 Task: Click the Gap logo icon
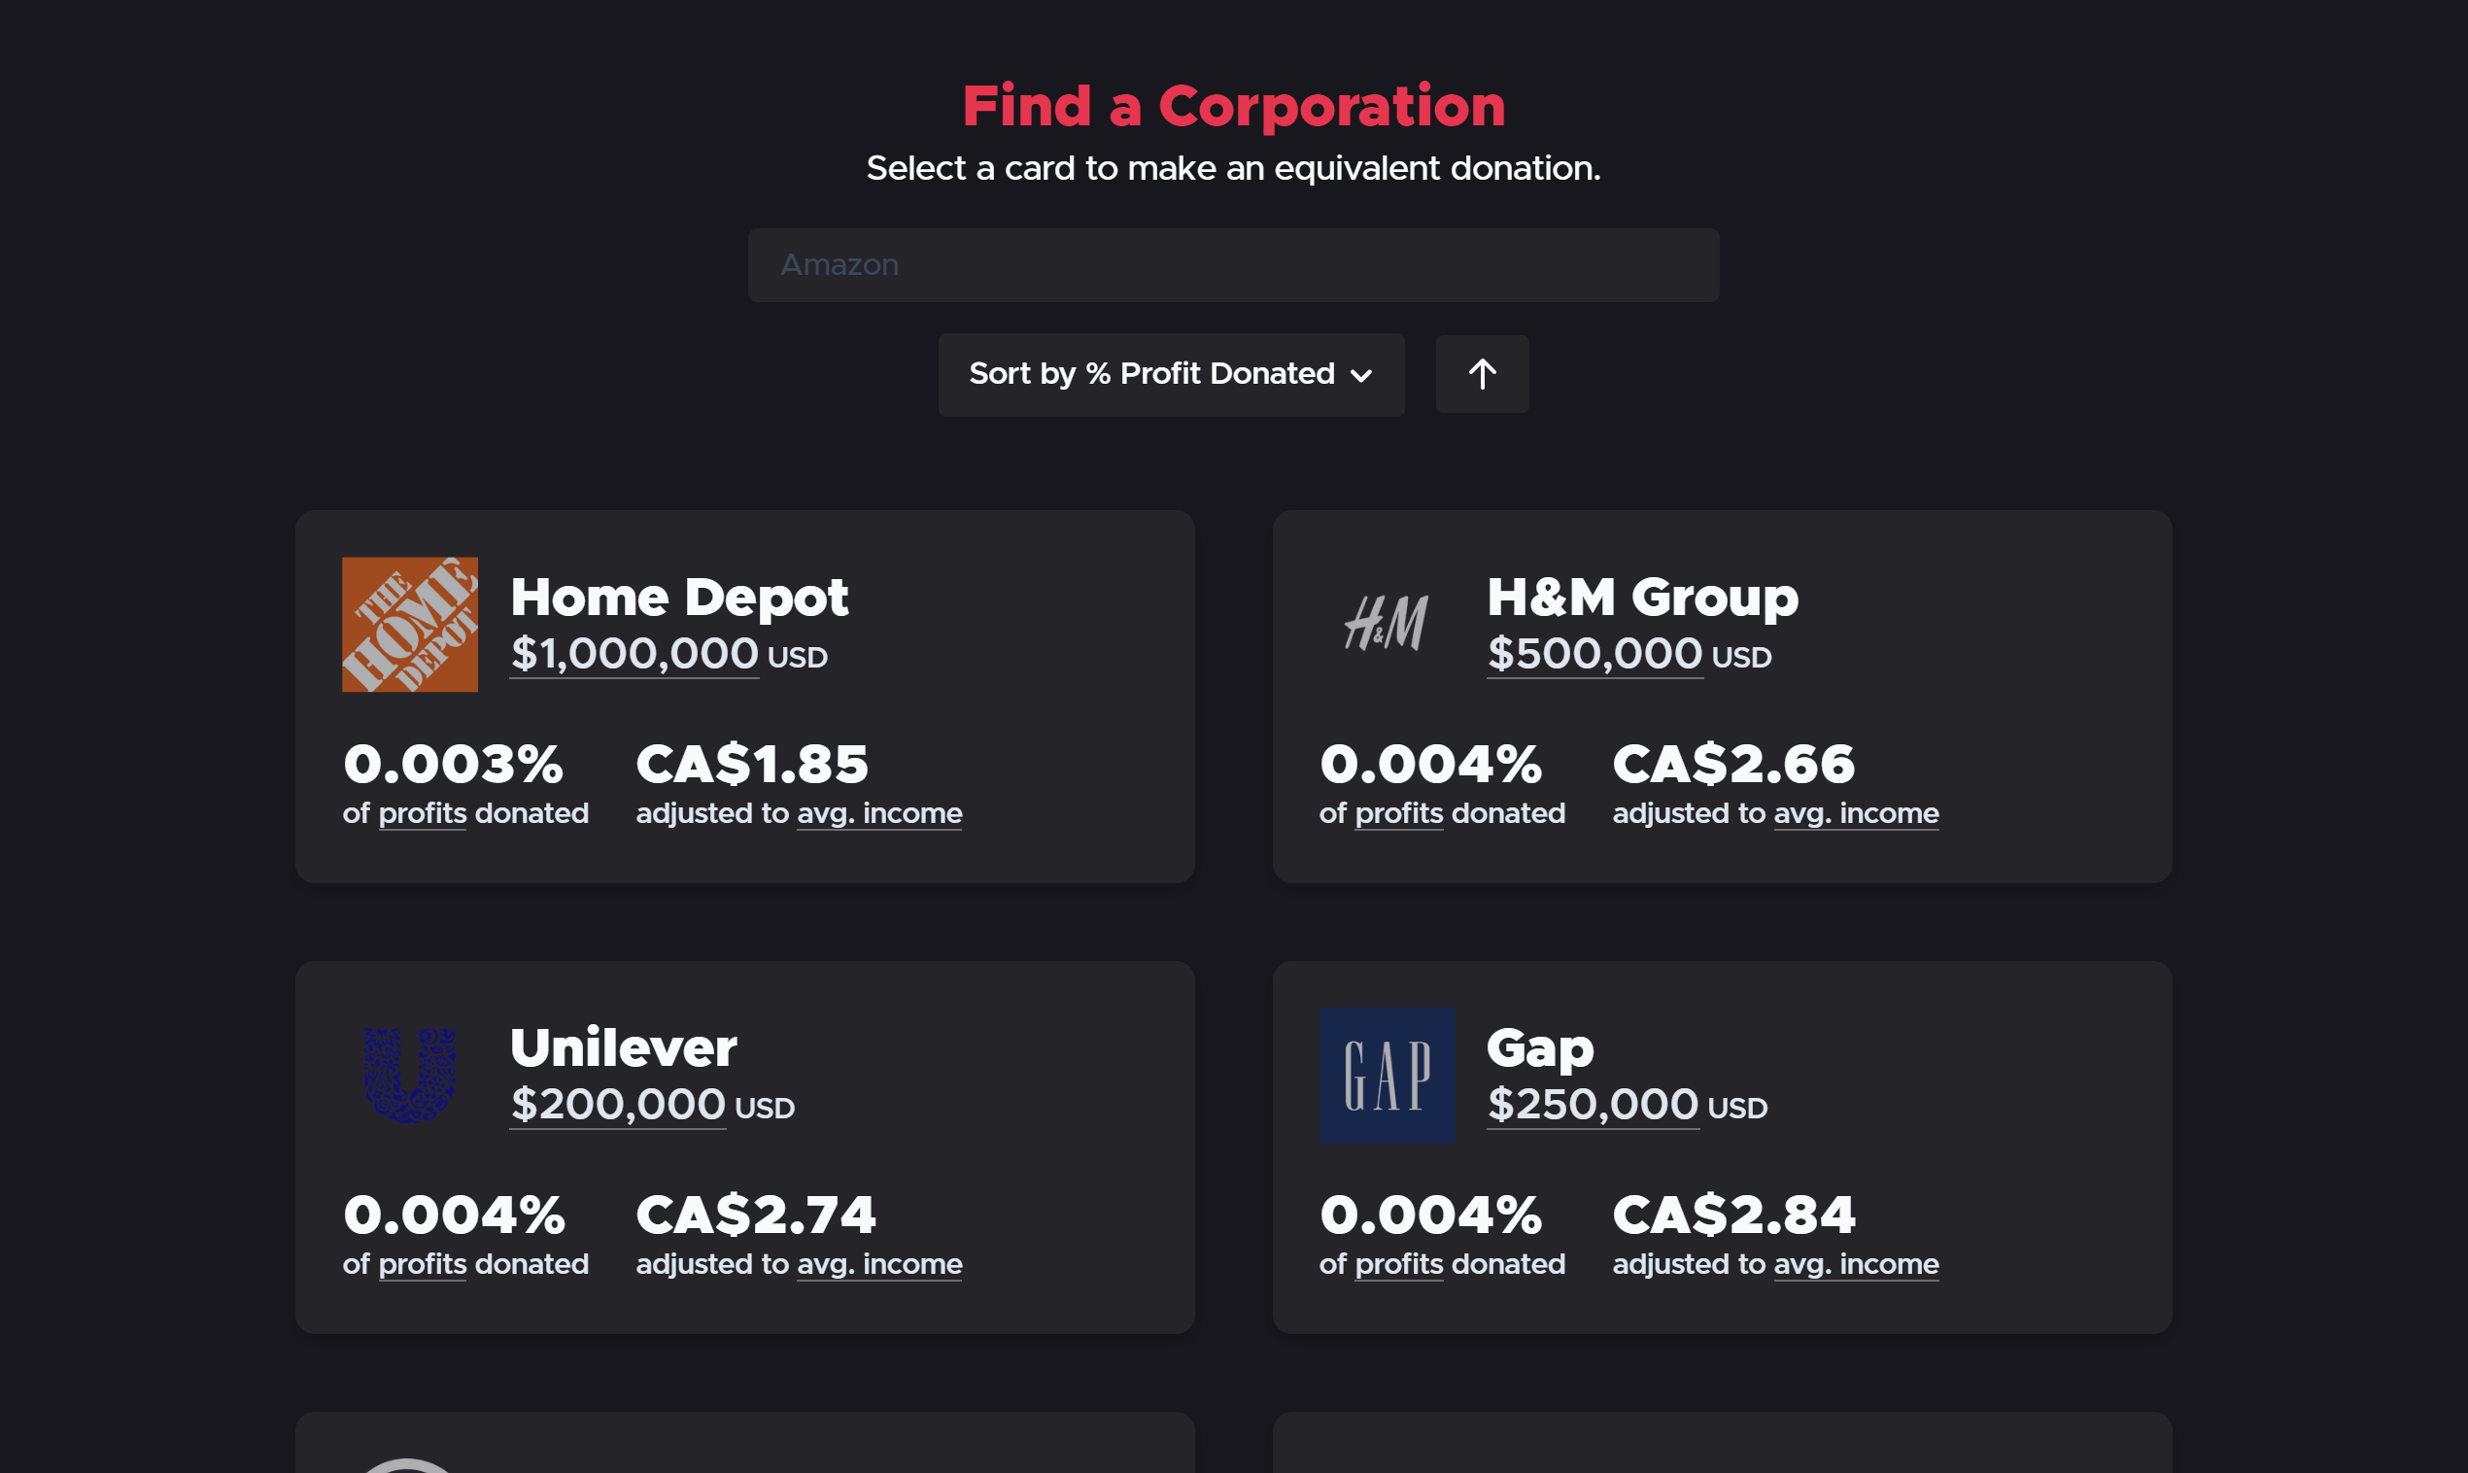click(x=1387, y=1075)
